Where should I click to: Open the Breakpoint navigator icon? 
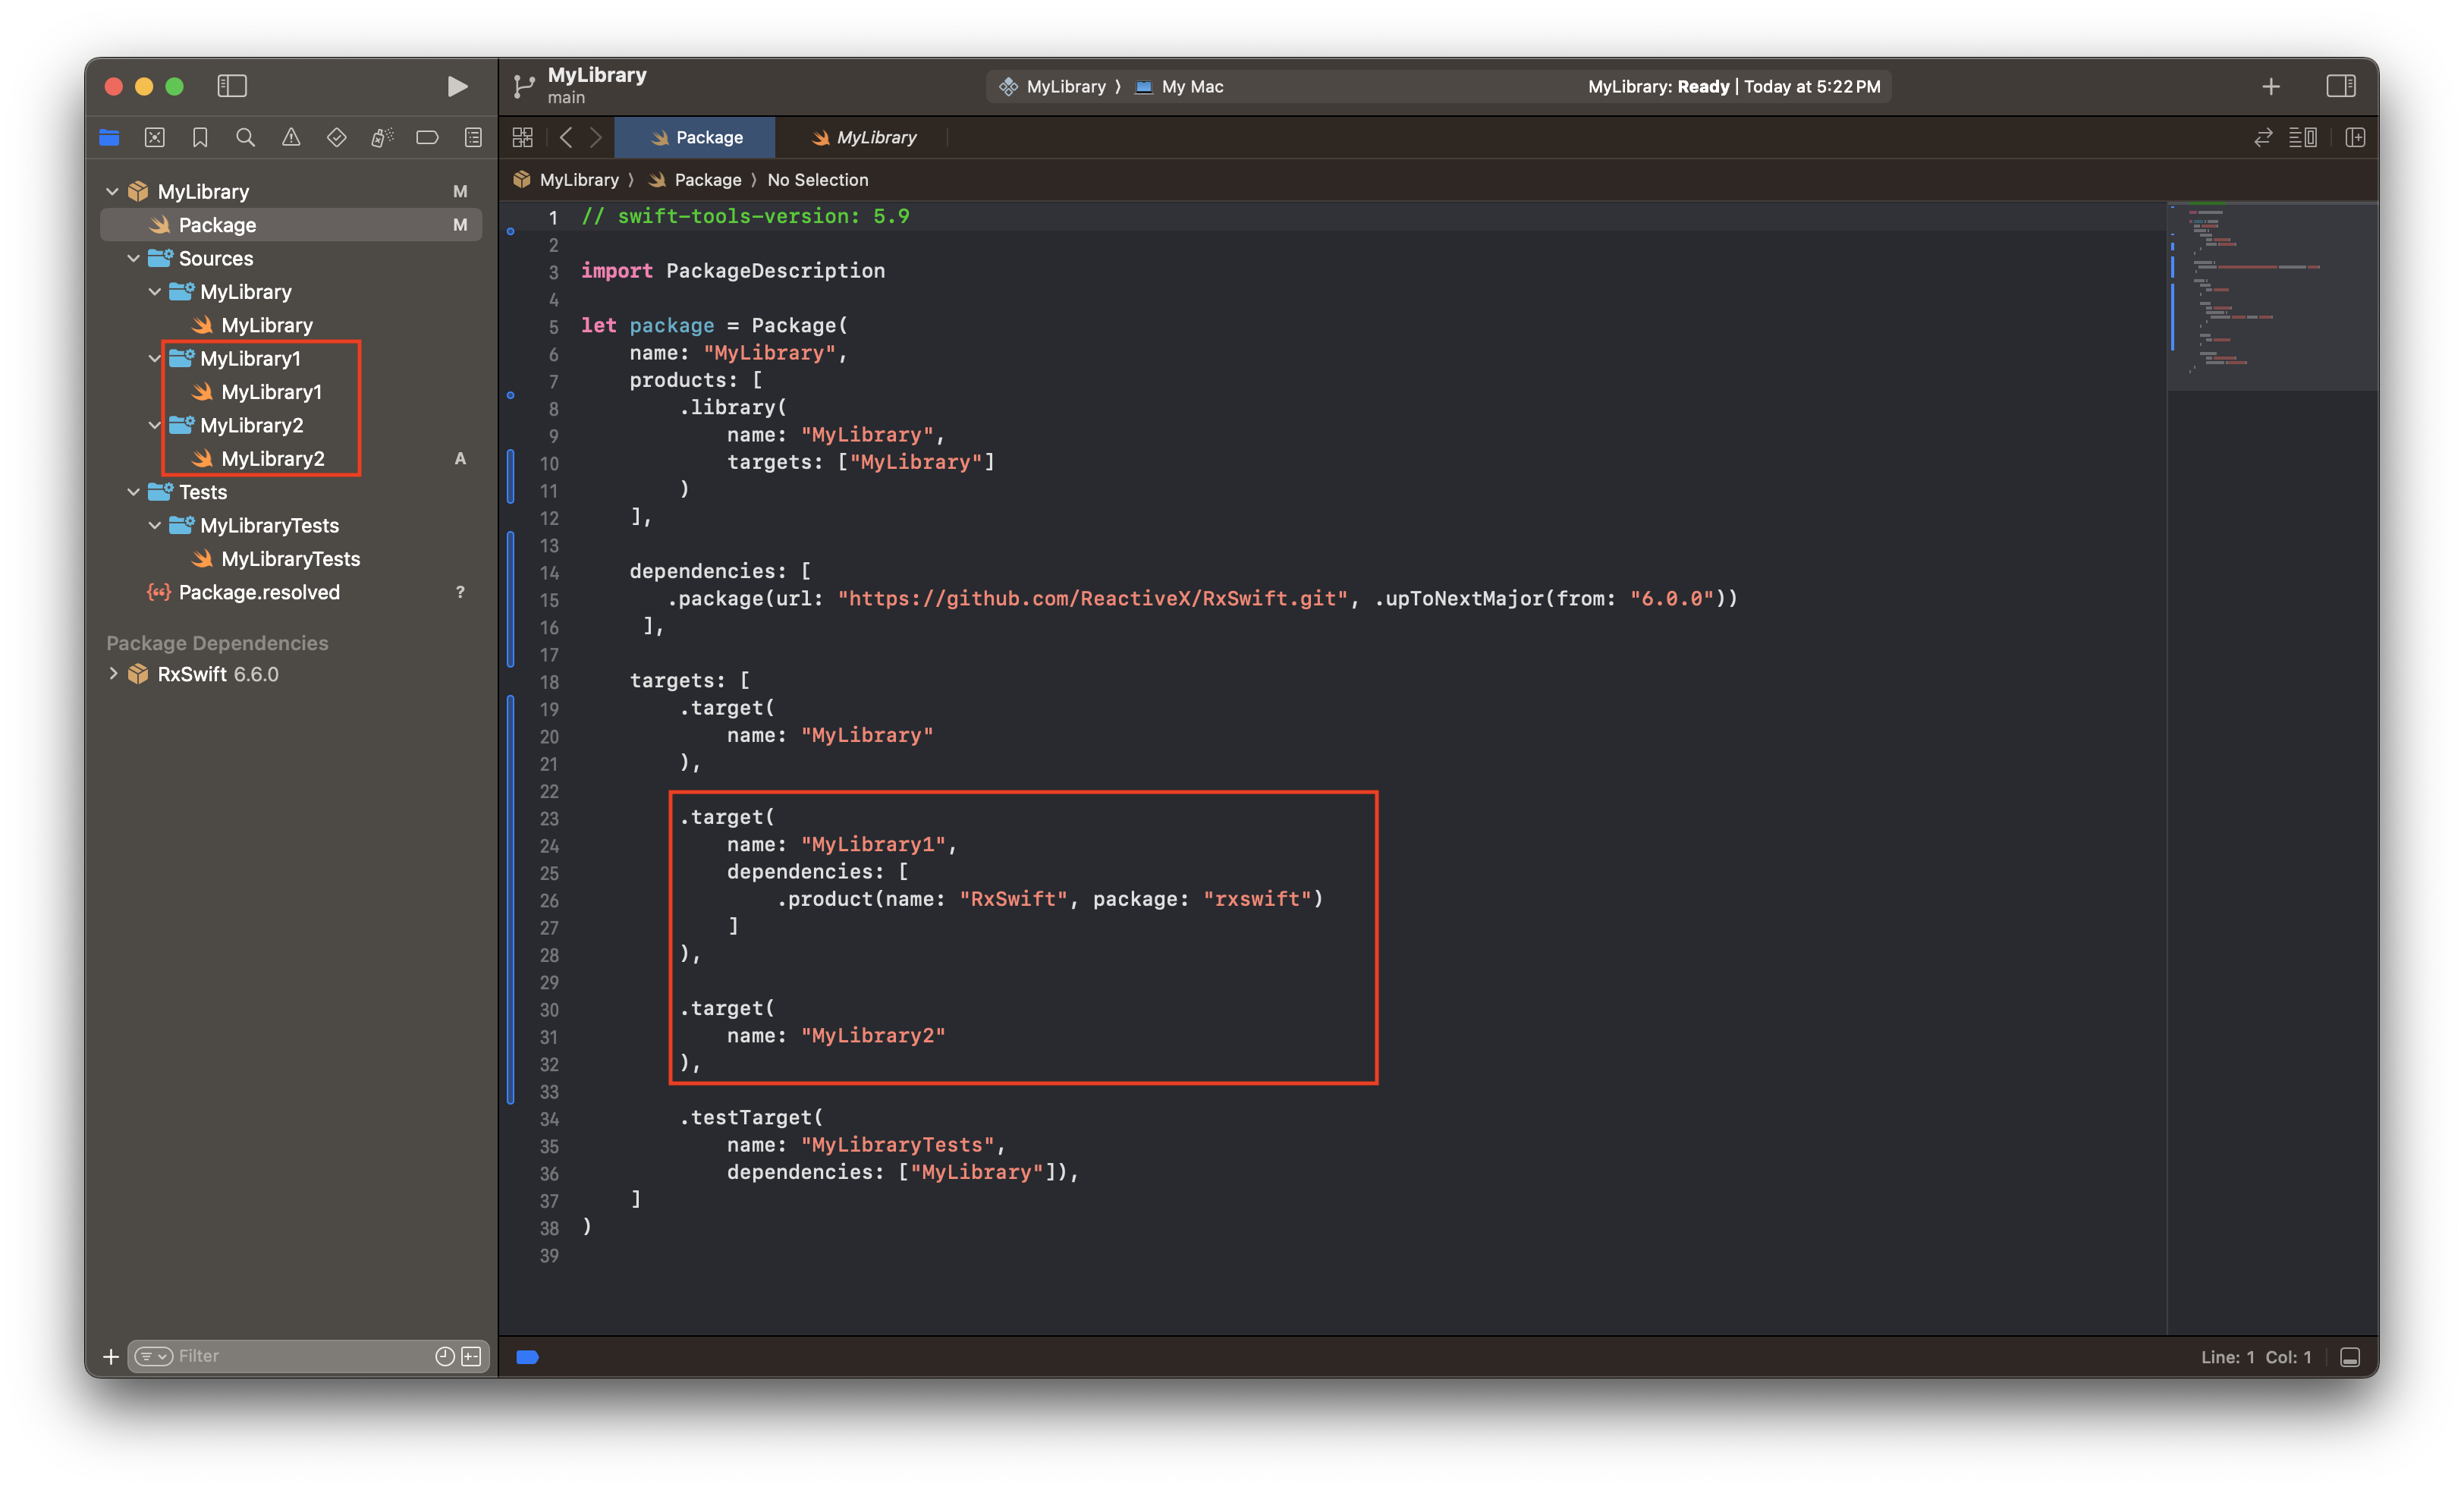click(x=427, y=137)
